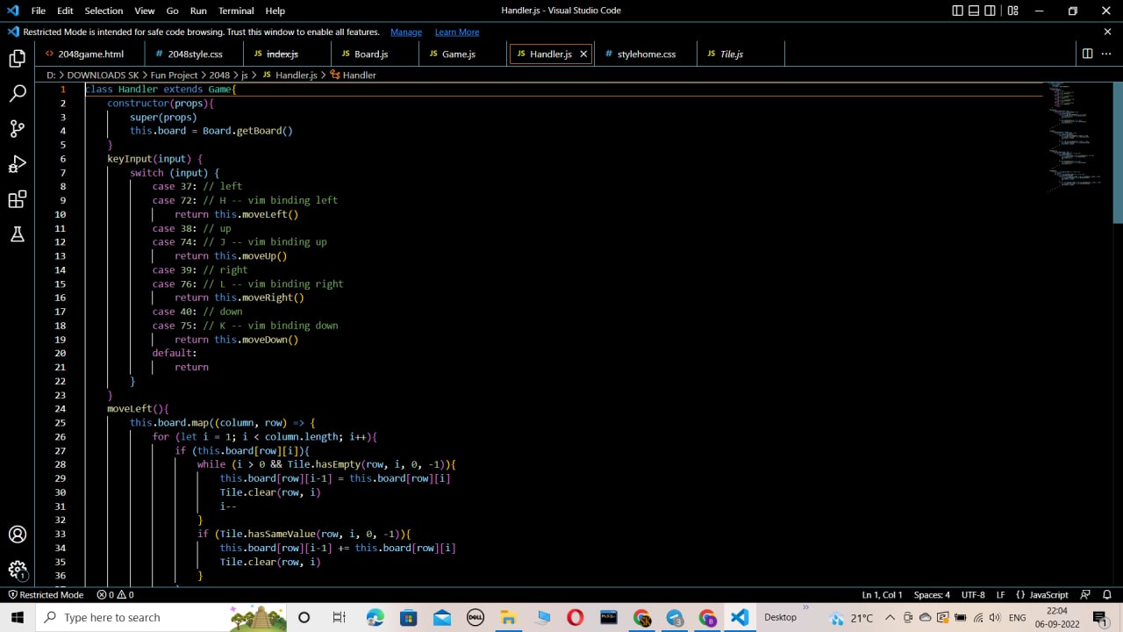Image resolution: width=1123 pixels, height=632 pixels.
Task: Expand the 2048 breadcrumb segment
Action: [219, 75]
